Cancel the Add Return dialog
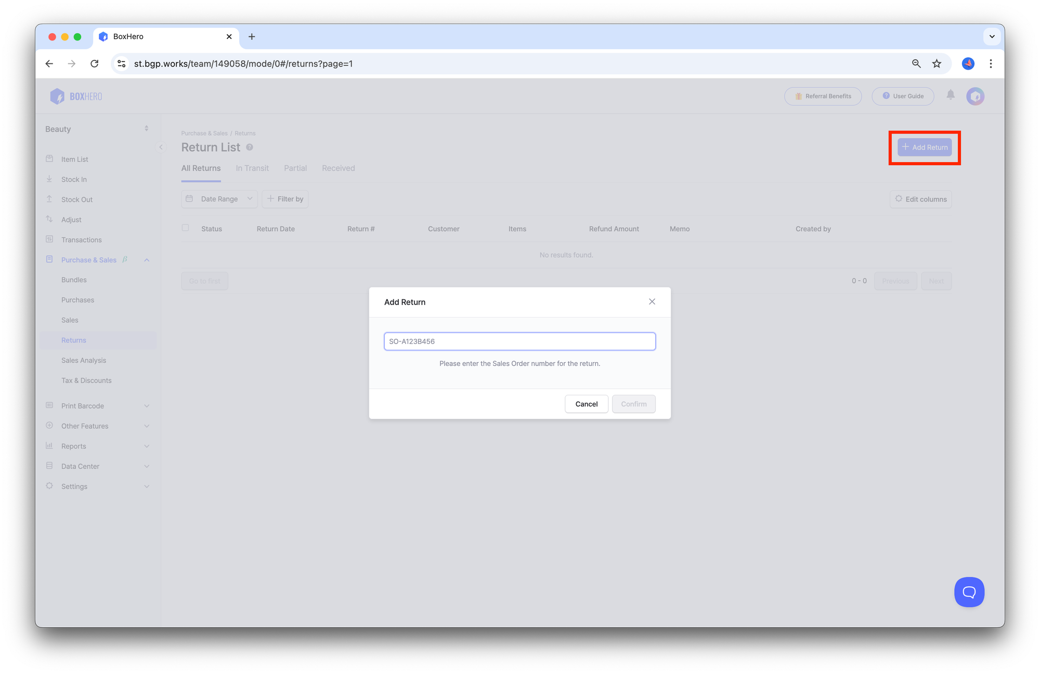This screenshot has width=1040, height=674. (x=586, y=404)
